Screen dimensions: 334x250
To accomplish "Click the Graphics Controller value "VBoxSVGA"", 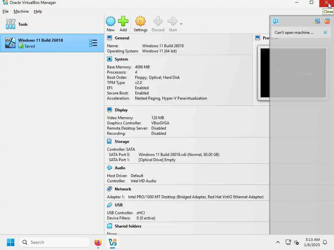I will tap(160, 123).
